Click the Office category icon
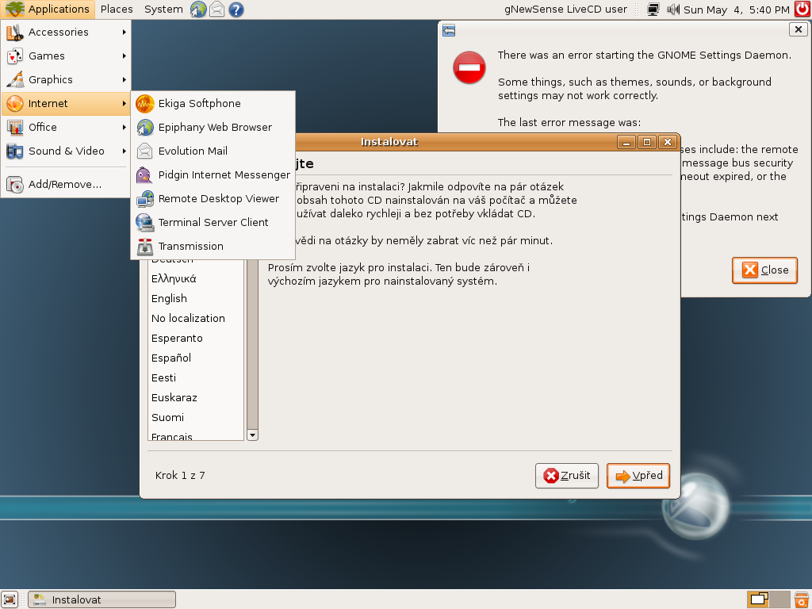The height and width of the screenshot is (609, 812). click(x=15, y=128)
